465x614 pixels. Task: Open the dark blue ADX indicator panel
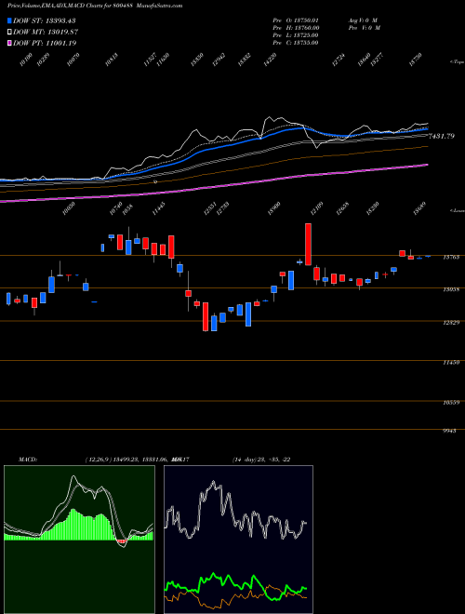(x=238, y=540)
